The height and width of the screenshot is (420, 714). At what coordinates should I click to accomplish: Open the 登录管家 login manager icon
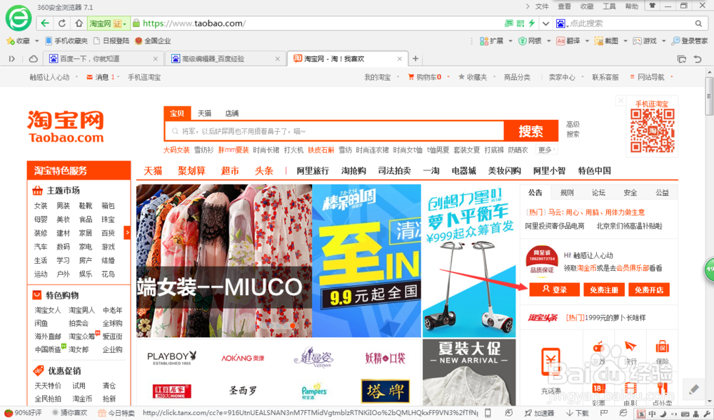[675, 41]
